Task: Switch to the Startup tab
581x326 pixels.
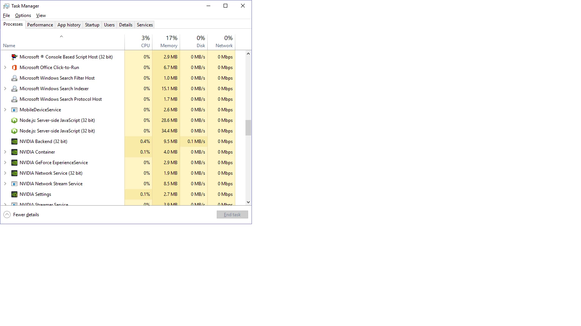Action: point(92,25)
